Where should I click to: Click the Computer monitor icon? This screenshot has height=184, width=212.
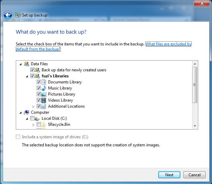[27, 112]
